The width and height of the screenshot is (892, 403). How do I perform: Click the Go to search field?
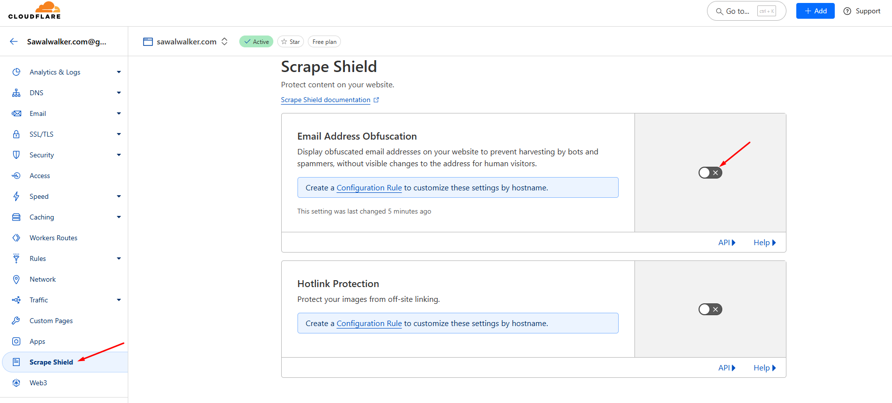[746, 11]
